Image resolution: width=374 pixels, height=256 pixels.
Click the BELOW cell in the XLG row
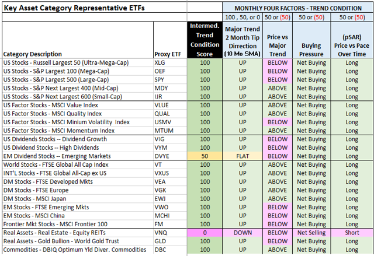pyautogui.click(x=278, y=63)
